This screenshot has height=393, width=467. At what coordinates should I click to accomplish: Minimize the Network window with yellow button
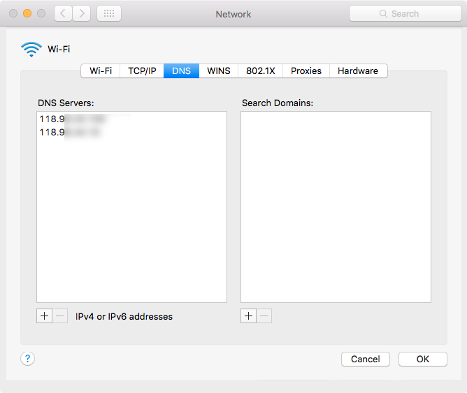27,13
